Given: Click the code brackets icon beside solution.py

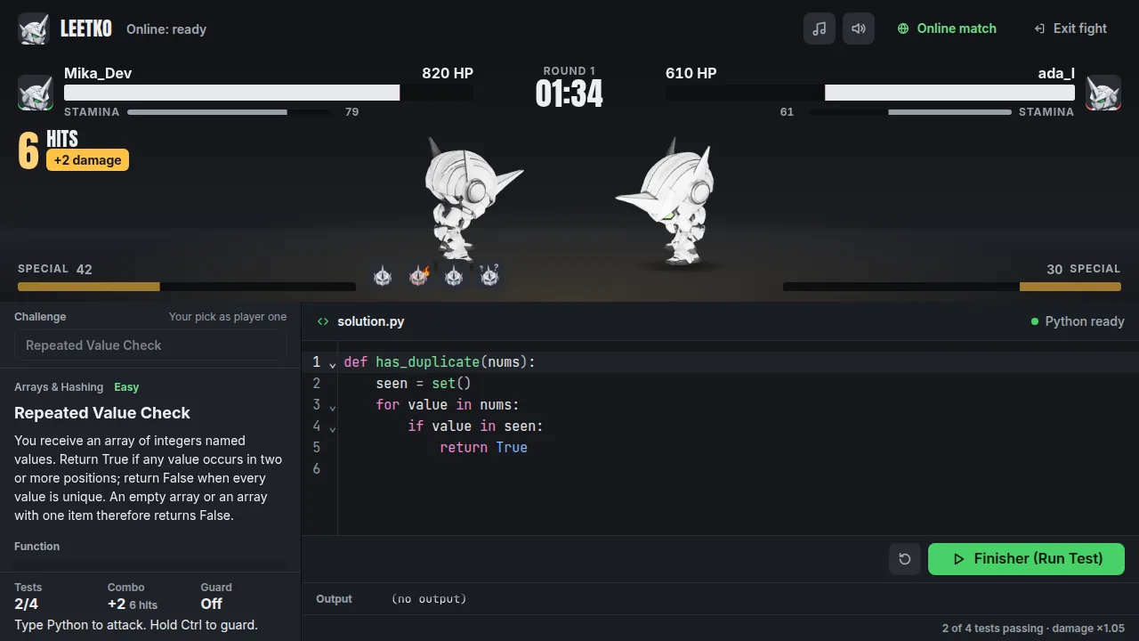Looking at the screenshot, I should [323, 321].
